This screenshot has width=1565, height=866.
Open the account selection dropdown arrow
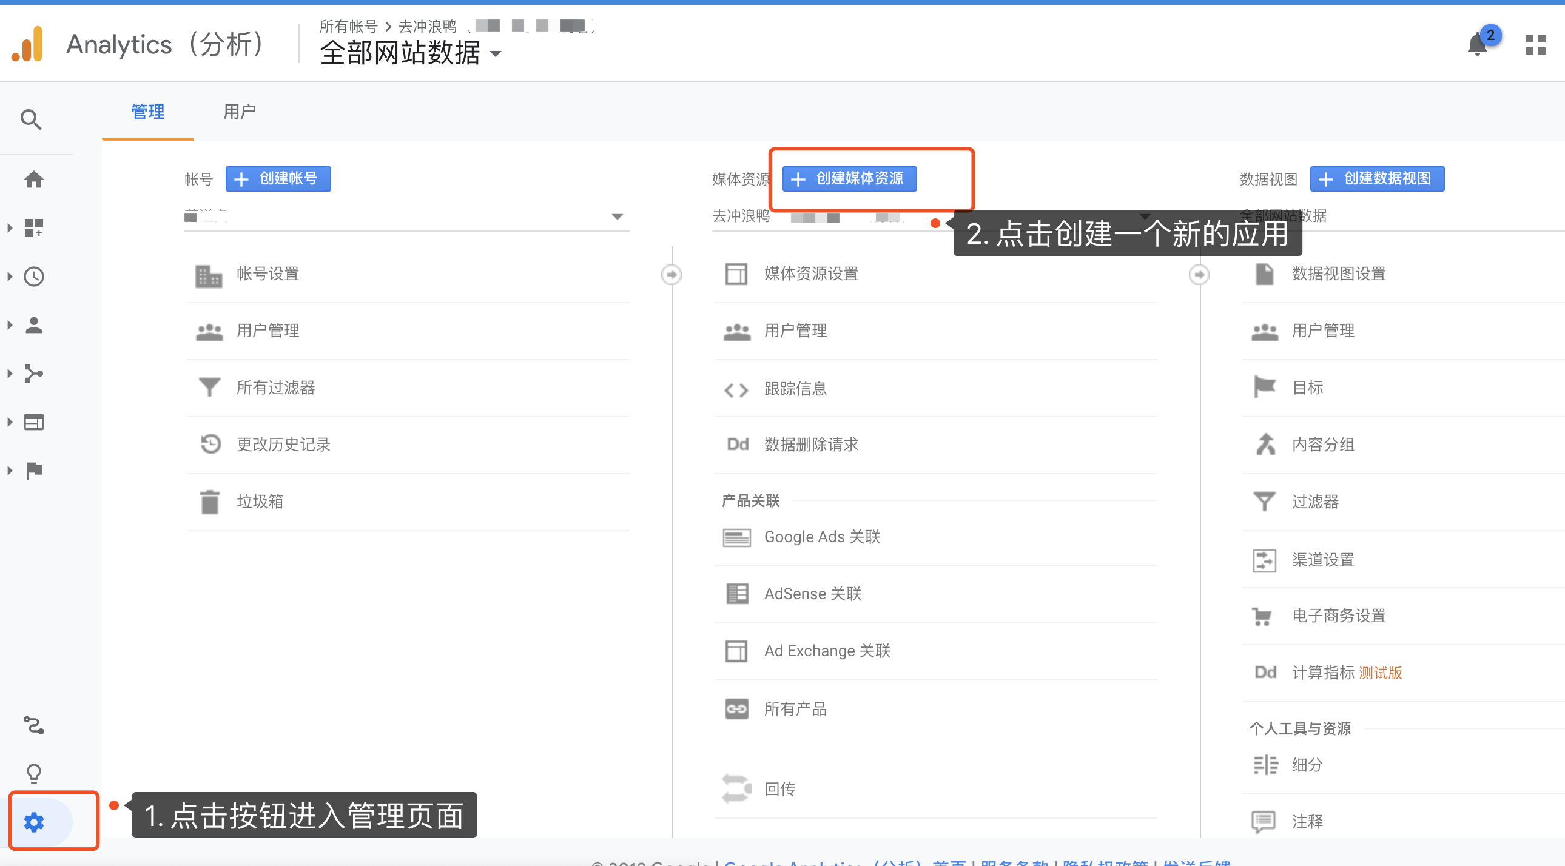tap(618, 217)
